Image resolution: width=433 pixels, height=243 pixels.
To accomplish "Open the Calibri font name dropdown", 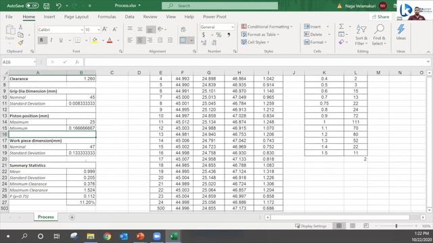I will tap(82, 30).
